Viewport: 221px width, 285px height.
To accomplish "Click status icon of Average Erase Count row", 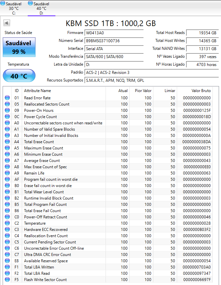I will tap(7, 161).
